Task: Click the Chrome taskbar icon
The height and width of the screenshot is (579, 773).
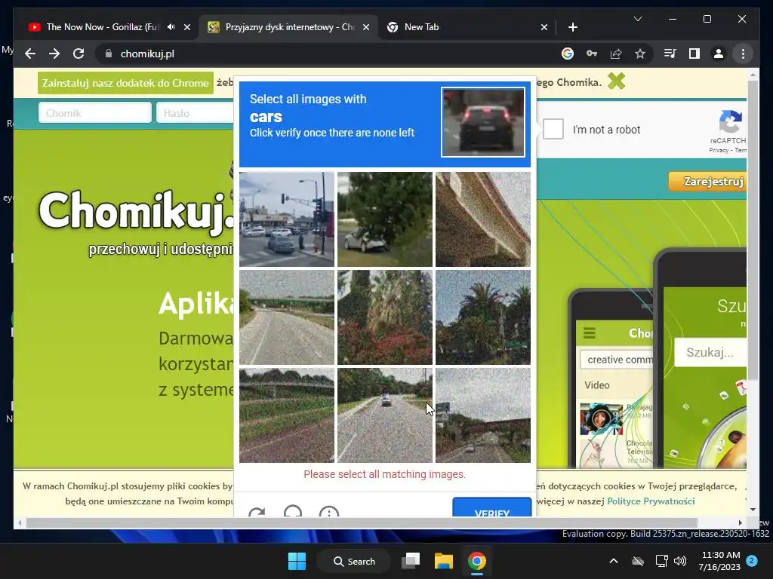Action: click(477, 561)
